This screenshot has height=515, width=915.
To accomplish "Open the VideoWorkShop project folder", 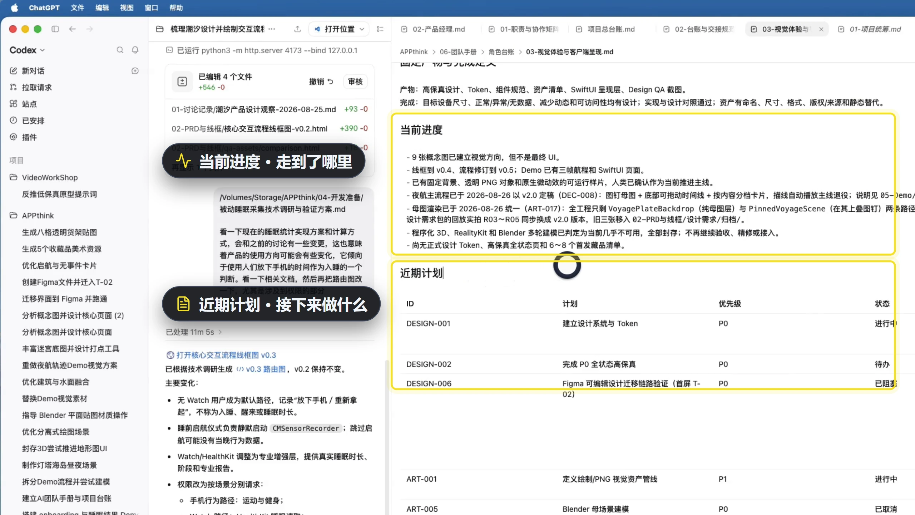I will click(50, 178).
